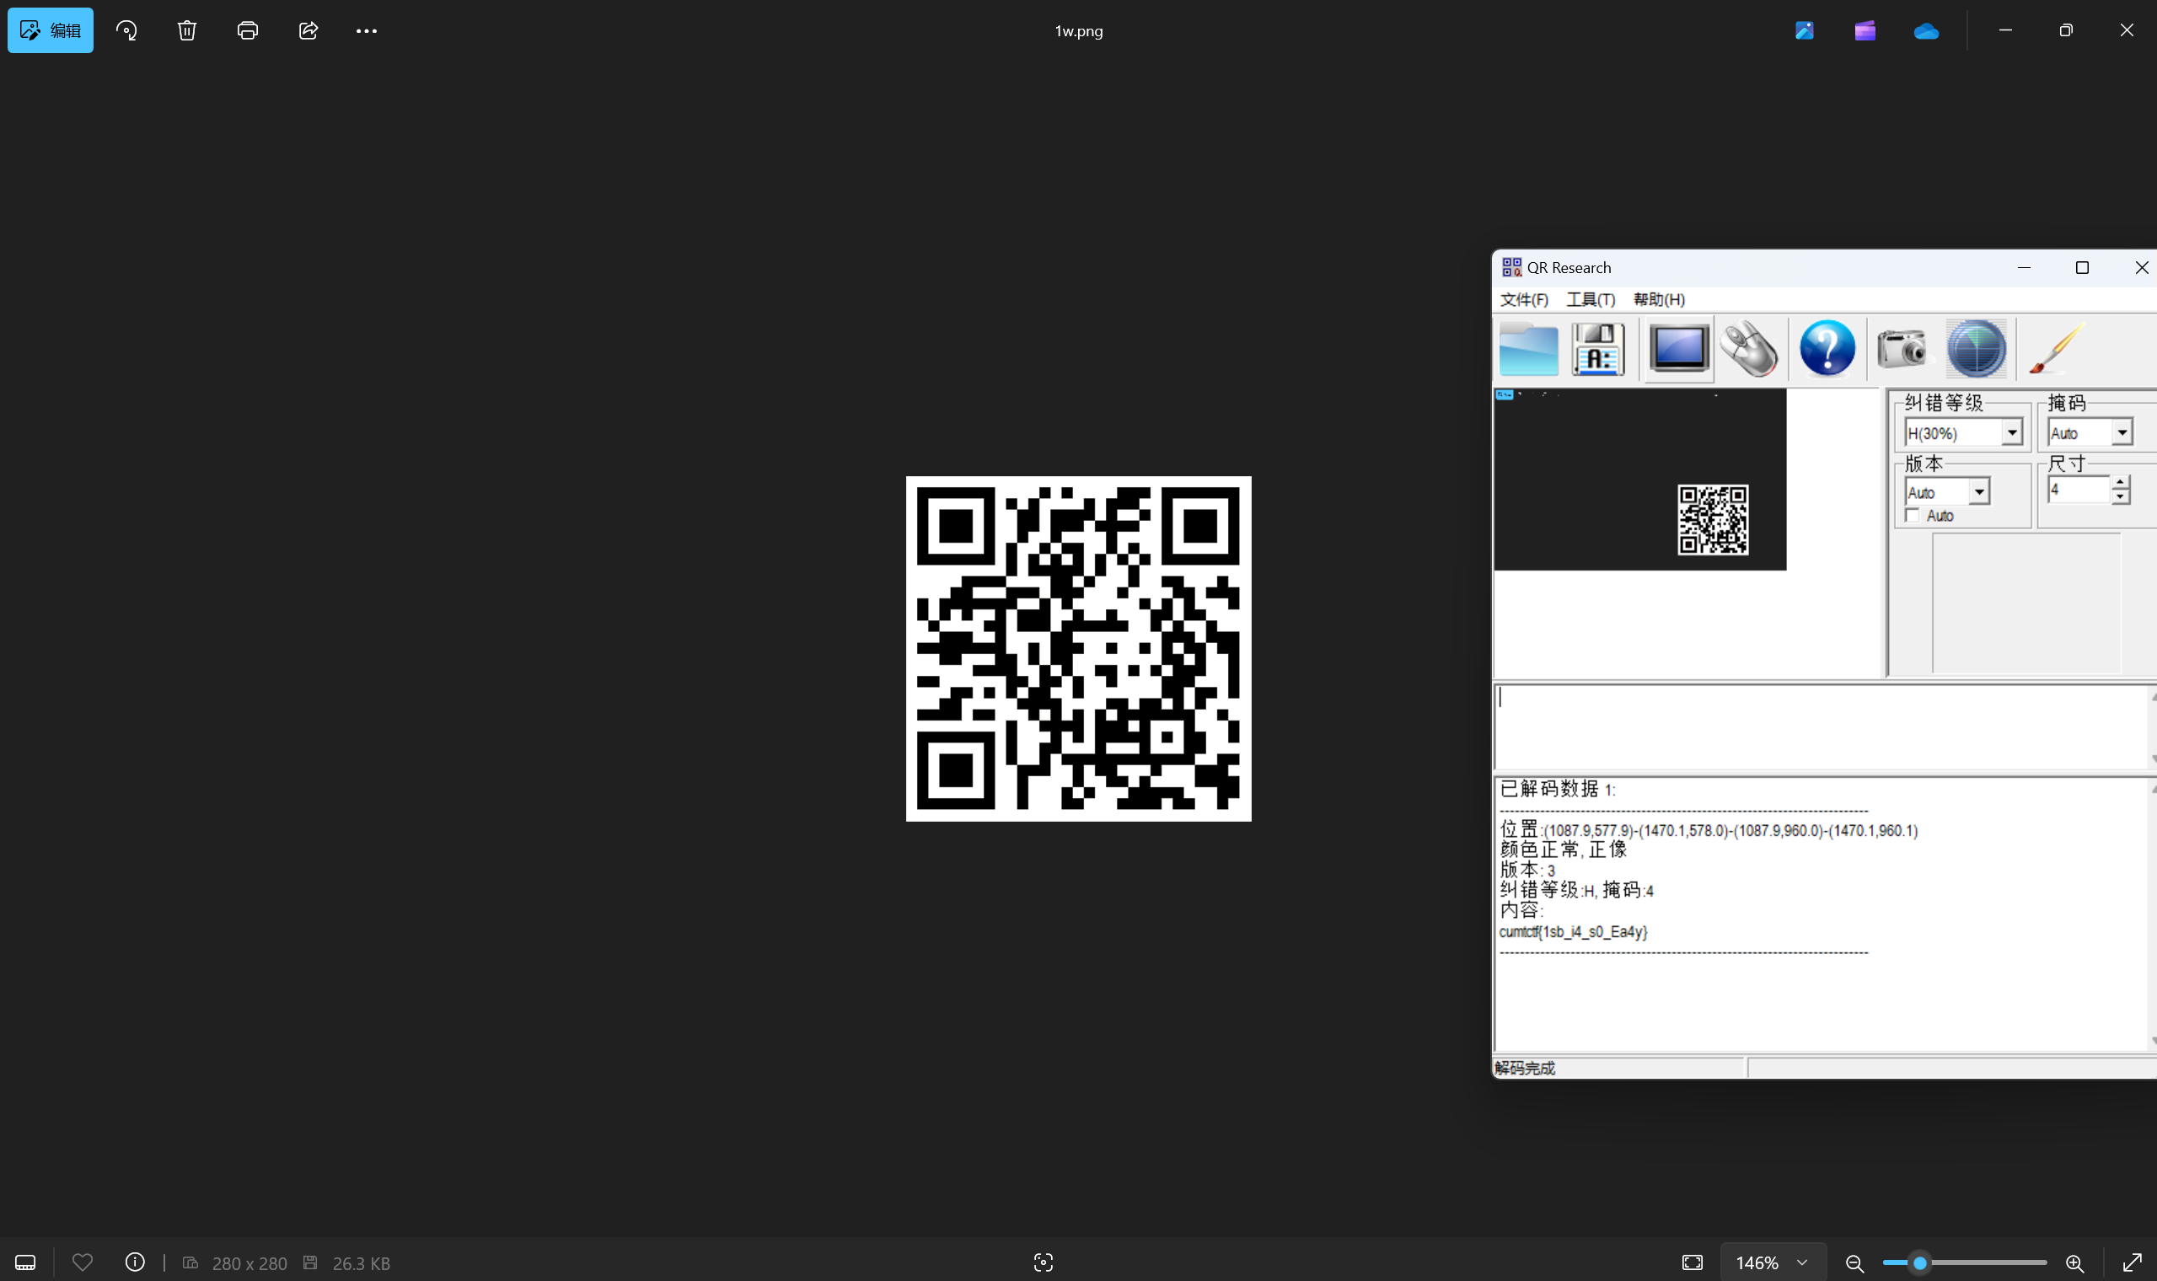Click the 26.3 KB file size text
Viewport: 2157px width, 1281px height.
(x=361, y=1262)
